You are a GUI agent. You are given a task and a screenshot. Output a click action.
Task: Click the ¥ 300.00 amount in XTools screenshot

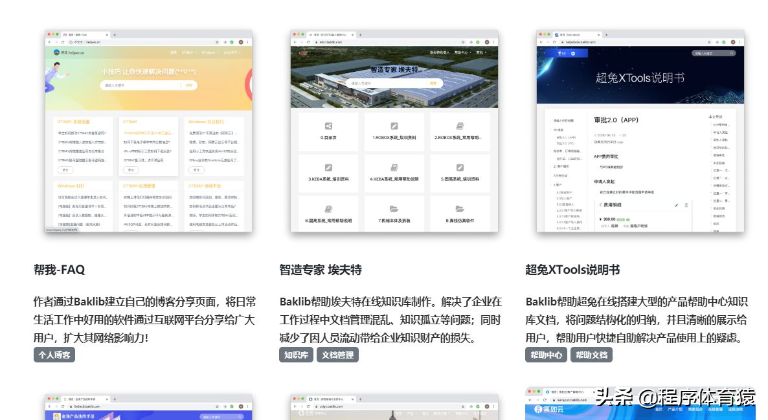click(x=608, y=219)
